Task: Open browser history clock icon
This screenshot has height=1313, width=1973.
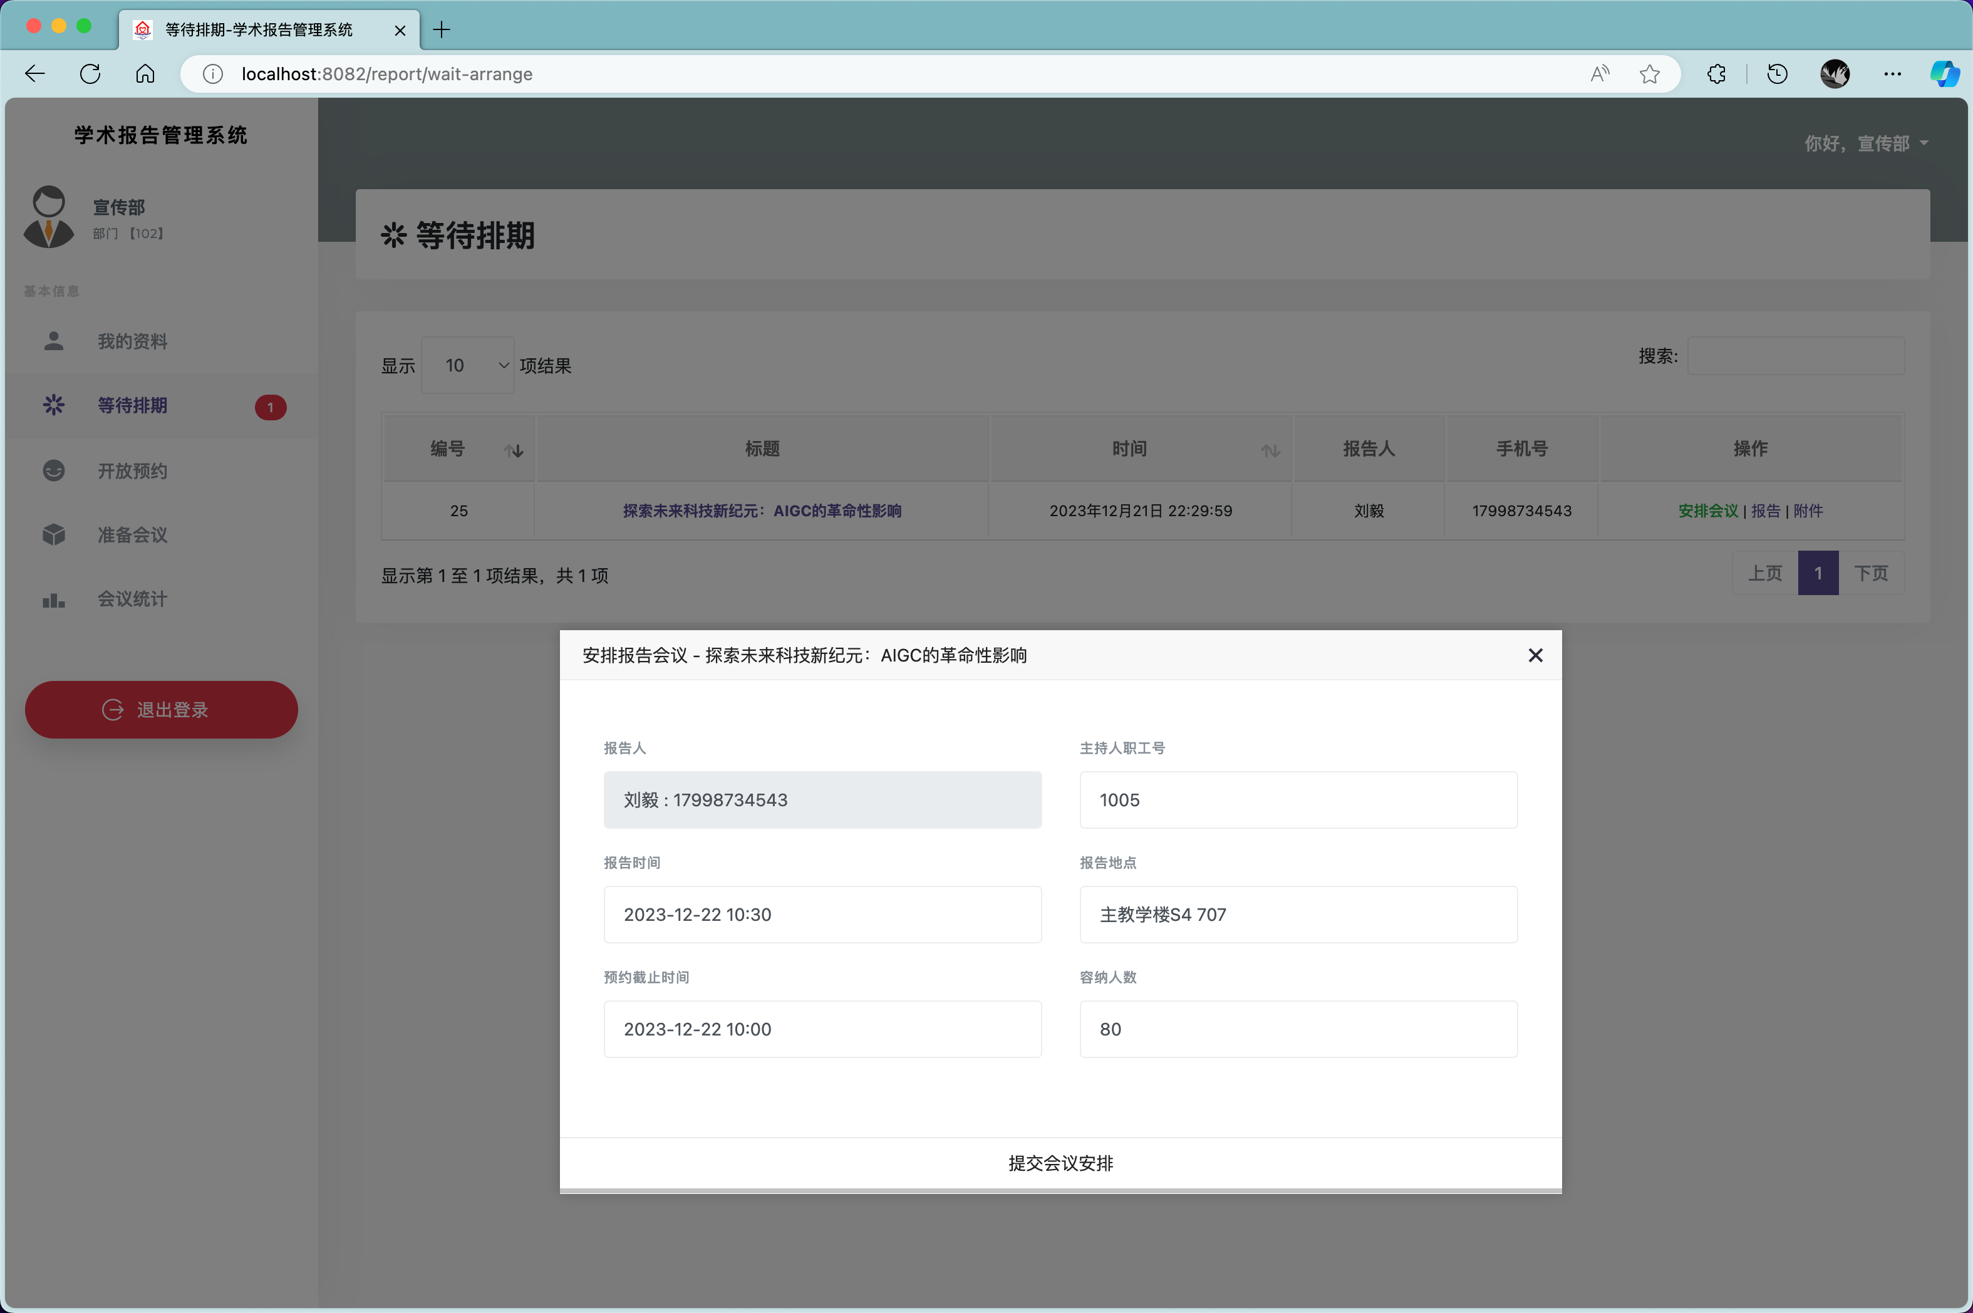Action: click(1776, 74)
